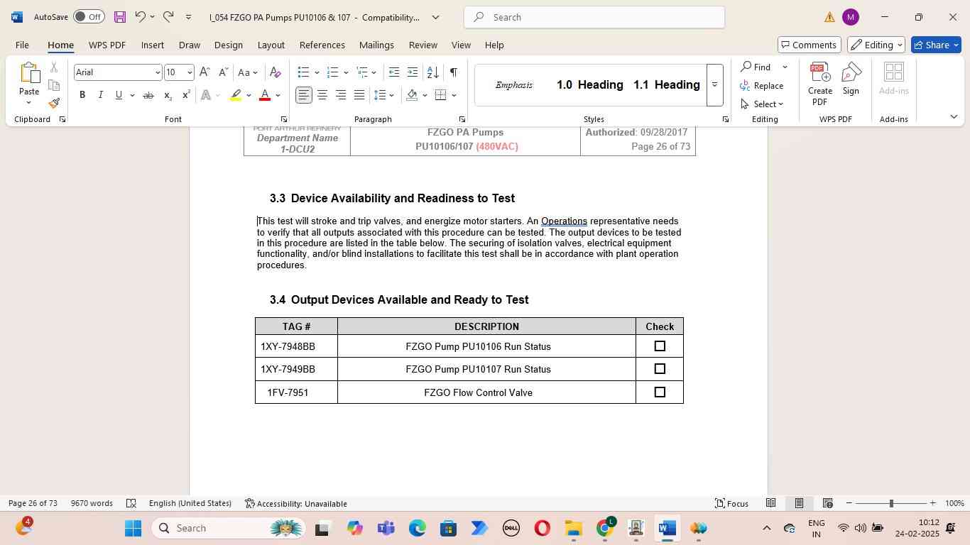Screen dimensions: 970x545
Task: Open the bullet list dropdown arrow
Action: pyautogui.click(x=317, y=72)
